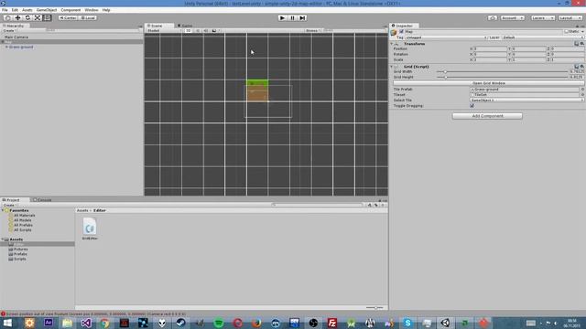Open Transform component help book icon
Viewport: 586px width, 329px height.
(576, 44)
